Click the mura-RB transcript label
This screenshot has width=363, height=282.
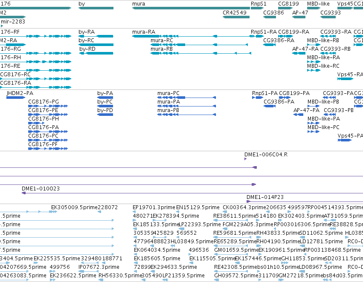[162, 49]
